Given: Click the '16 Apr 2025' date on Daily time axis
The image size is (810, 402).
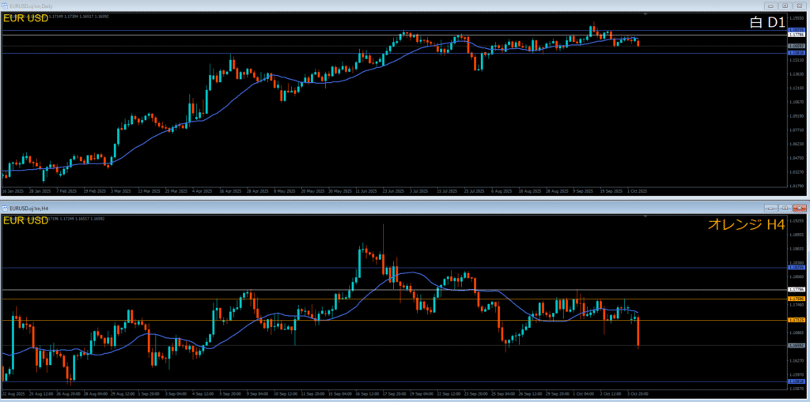Looking at the screenshot, I should (230, 191).
